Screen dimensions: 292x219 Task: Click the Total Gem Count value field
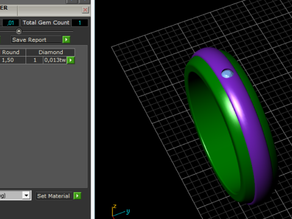coord(80,23)
